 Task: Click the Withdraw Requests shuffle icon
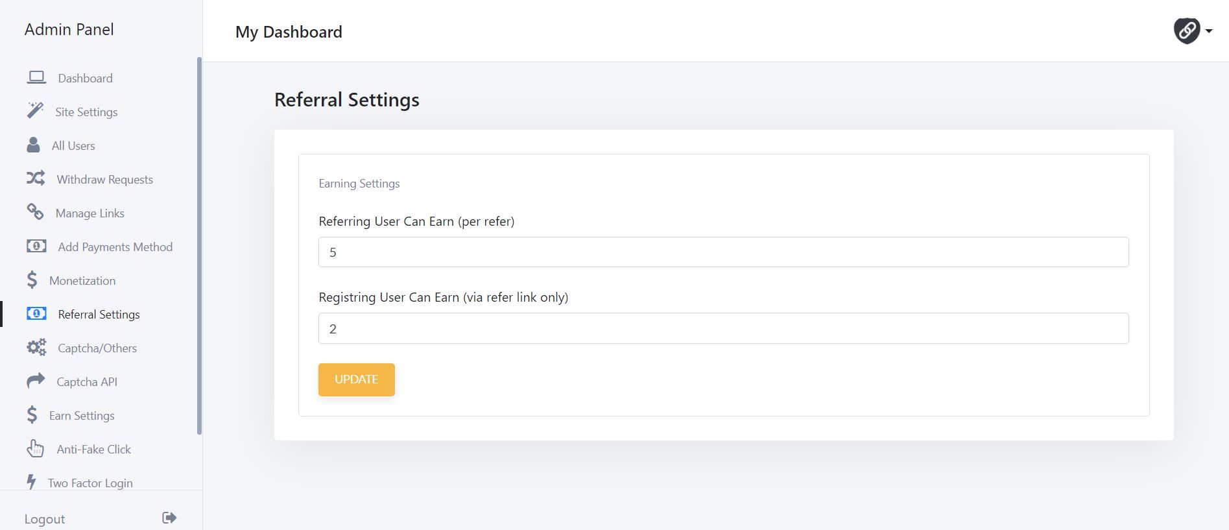click(x=36, y=178)
